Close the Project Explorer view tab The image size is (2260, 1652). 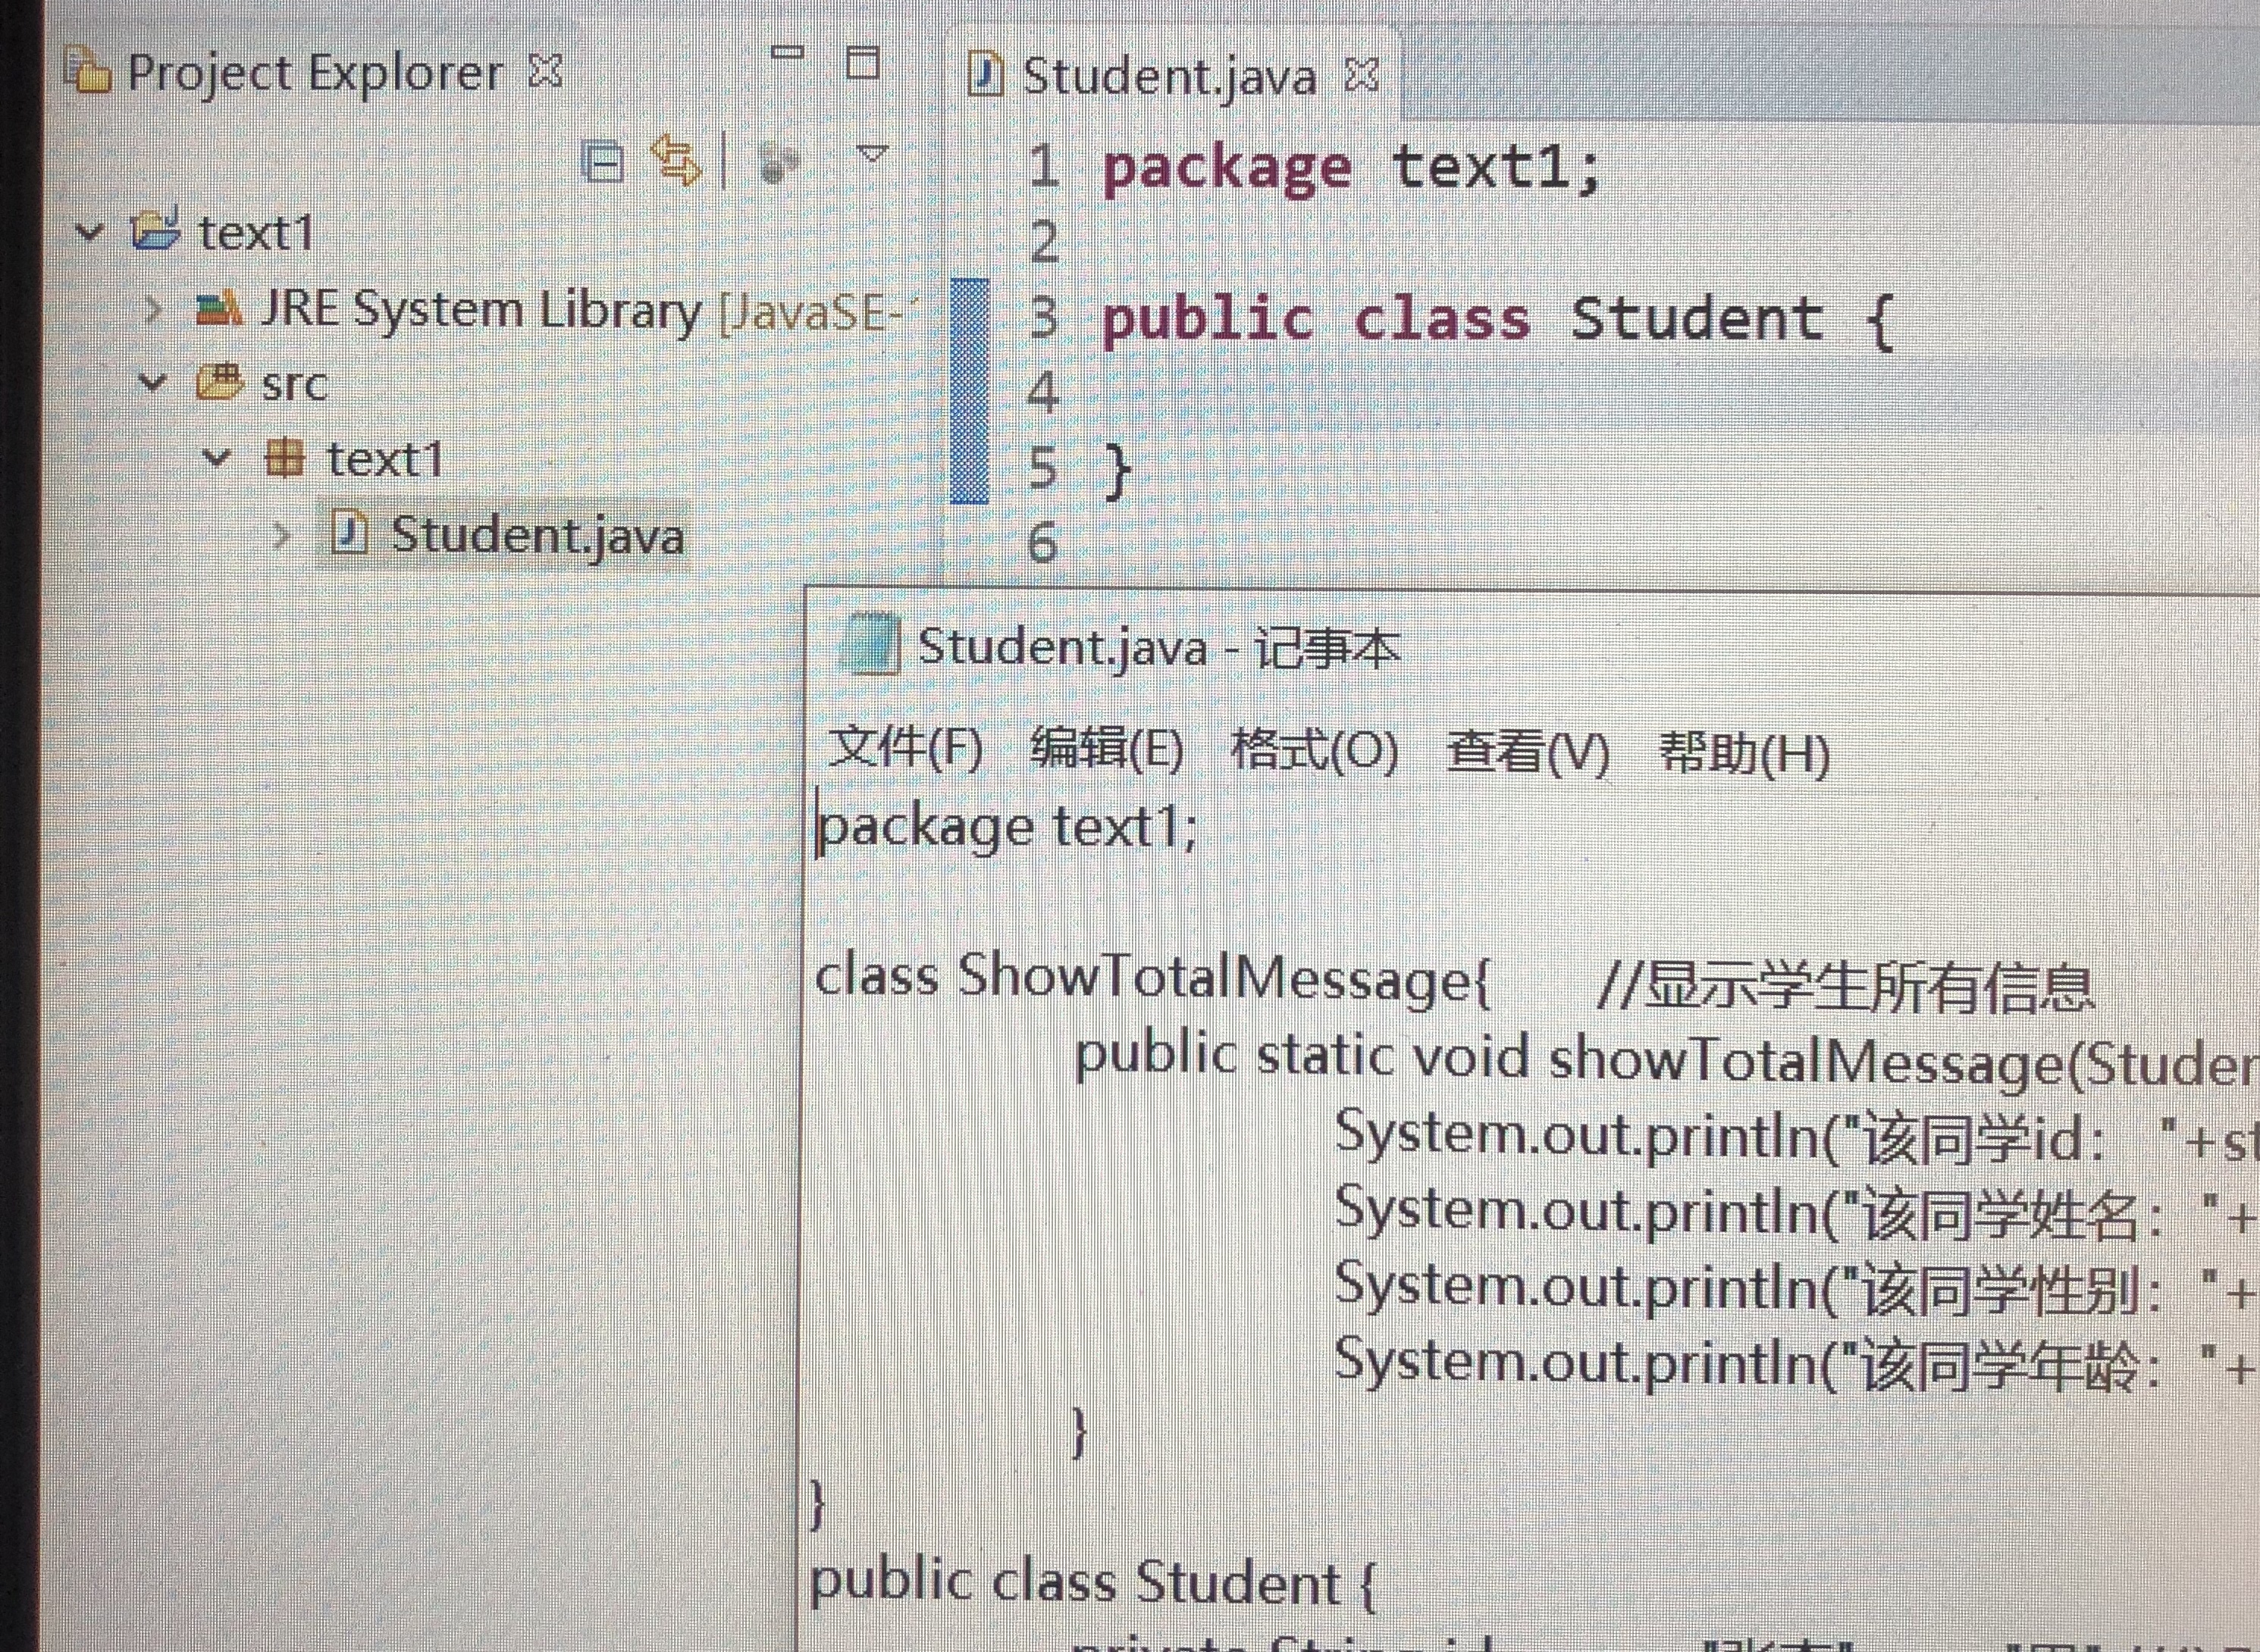547,71
